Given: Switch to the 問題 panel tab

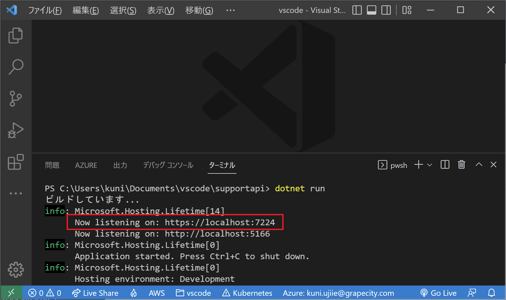Looking at the screenshot, I should 52,165.
